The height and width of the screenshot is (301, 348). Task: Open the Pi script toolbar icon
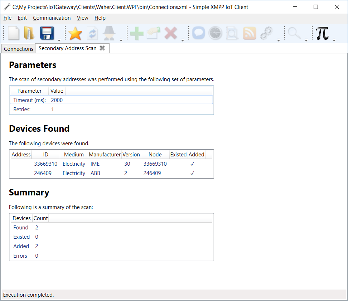click(x=322, y=33)
